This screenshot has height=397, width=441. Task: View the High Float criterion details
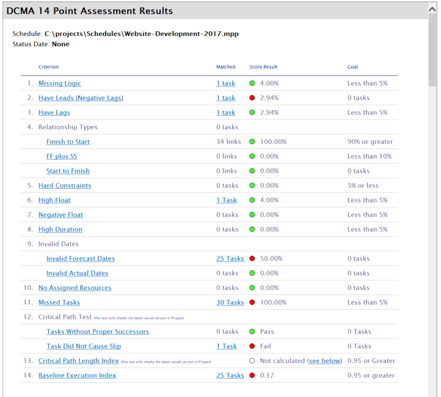pos(54,200)
